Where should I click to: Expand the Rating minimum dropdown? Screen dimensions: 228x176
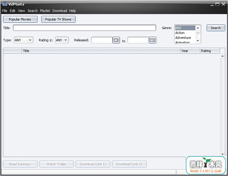[x=66, y=40]
